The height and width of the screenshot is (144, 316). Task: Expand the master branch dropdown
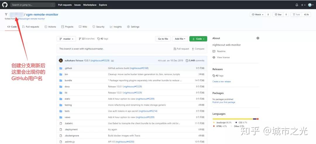[x=66, y=39]
